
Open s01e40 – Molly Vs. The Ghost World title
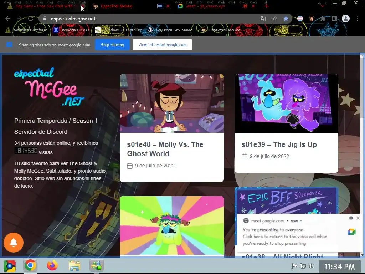point(165,149)
